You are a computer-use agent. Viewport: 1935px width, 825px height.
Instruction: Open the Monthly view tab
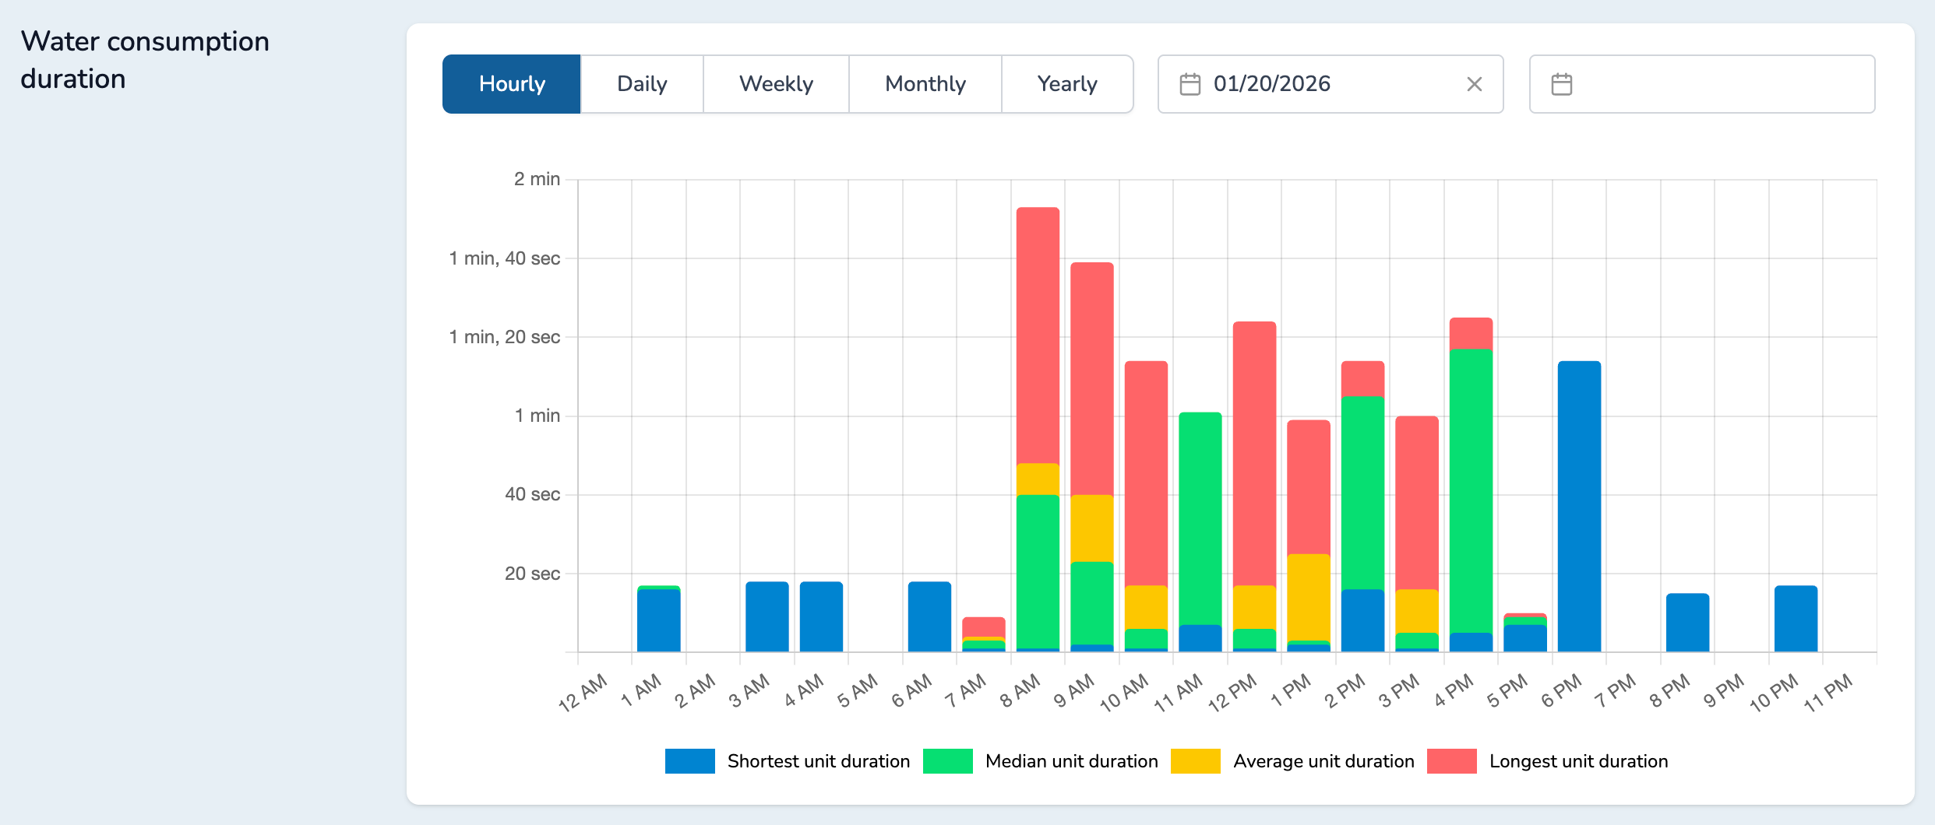pos(925,84)
